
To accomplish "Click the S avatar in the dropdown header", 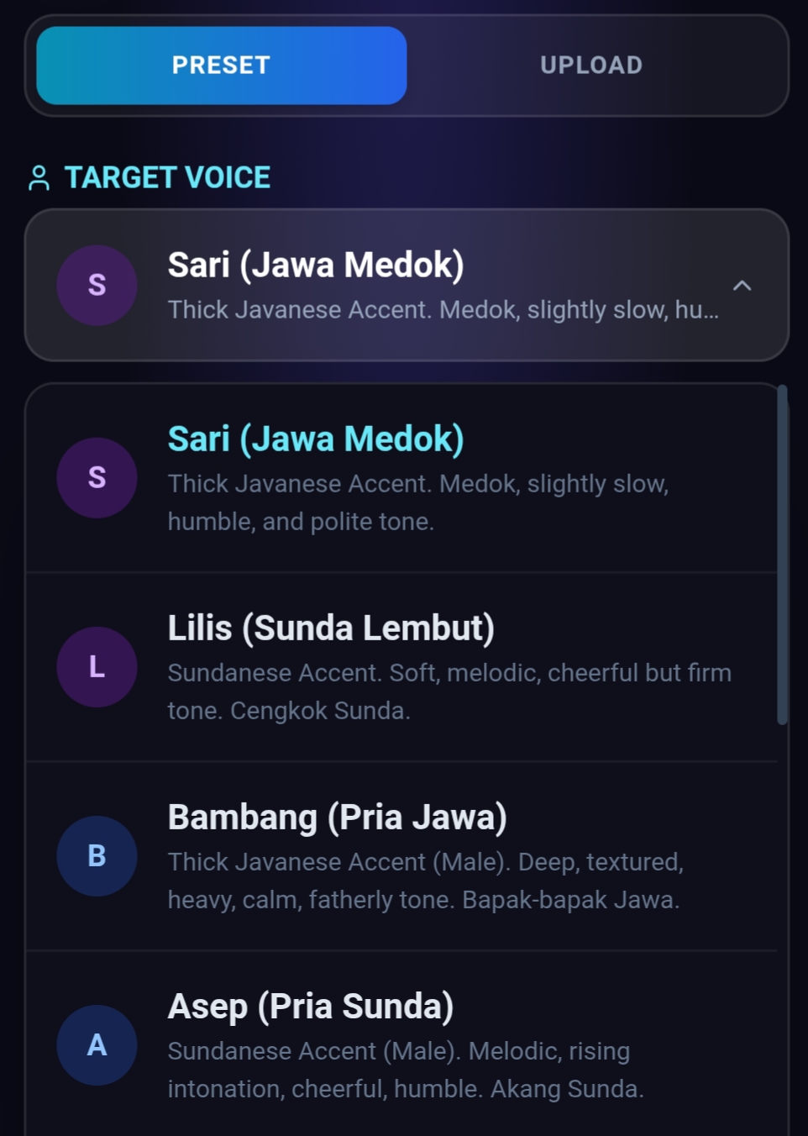I will pyautogui.click(x=97, y=286).
